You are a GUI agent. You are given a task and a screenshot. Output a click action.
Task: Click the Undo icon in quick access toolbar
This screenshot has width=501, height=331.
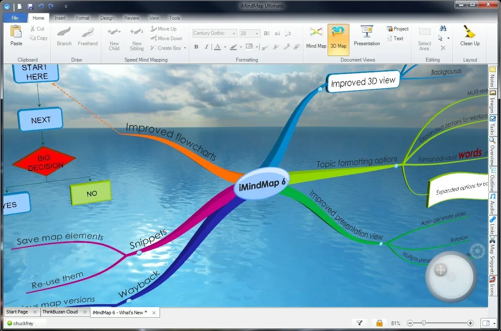[41, 6]
